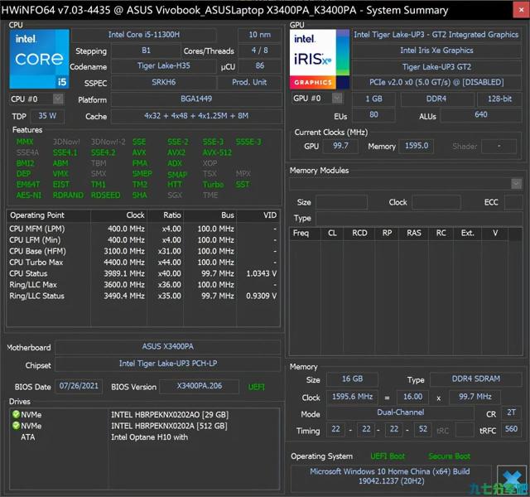Click the memory module Clock field

pos(436,202)
